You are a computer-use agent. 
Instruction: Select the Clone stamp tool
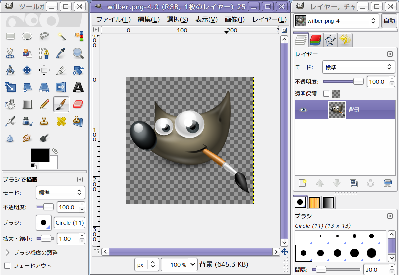[44, 121]
